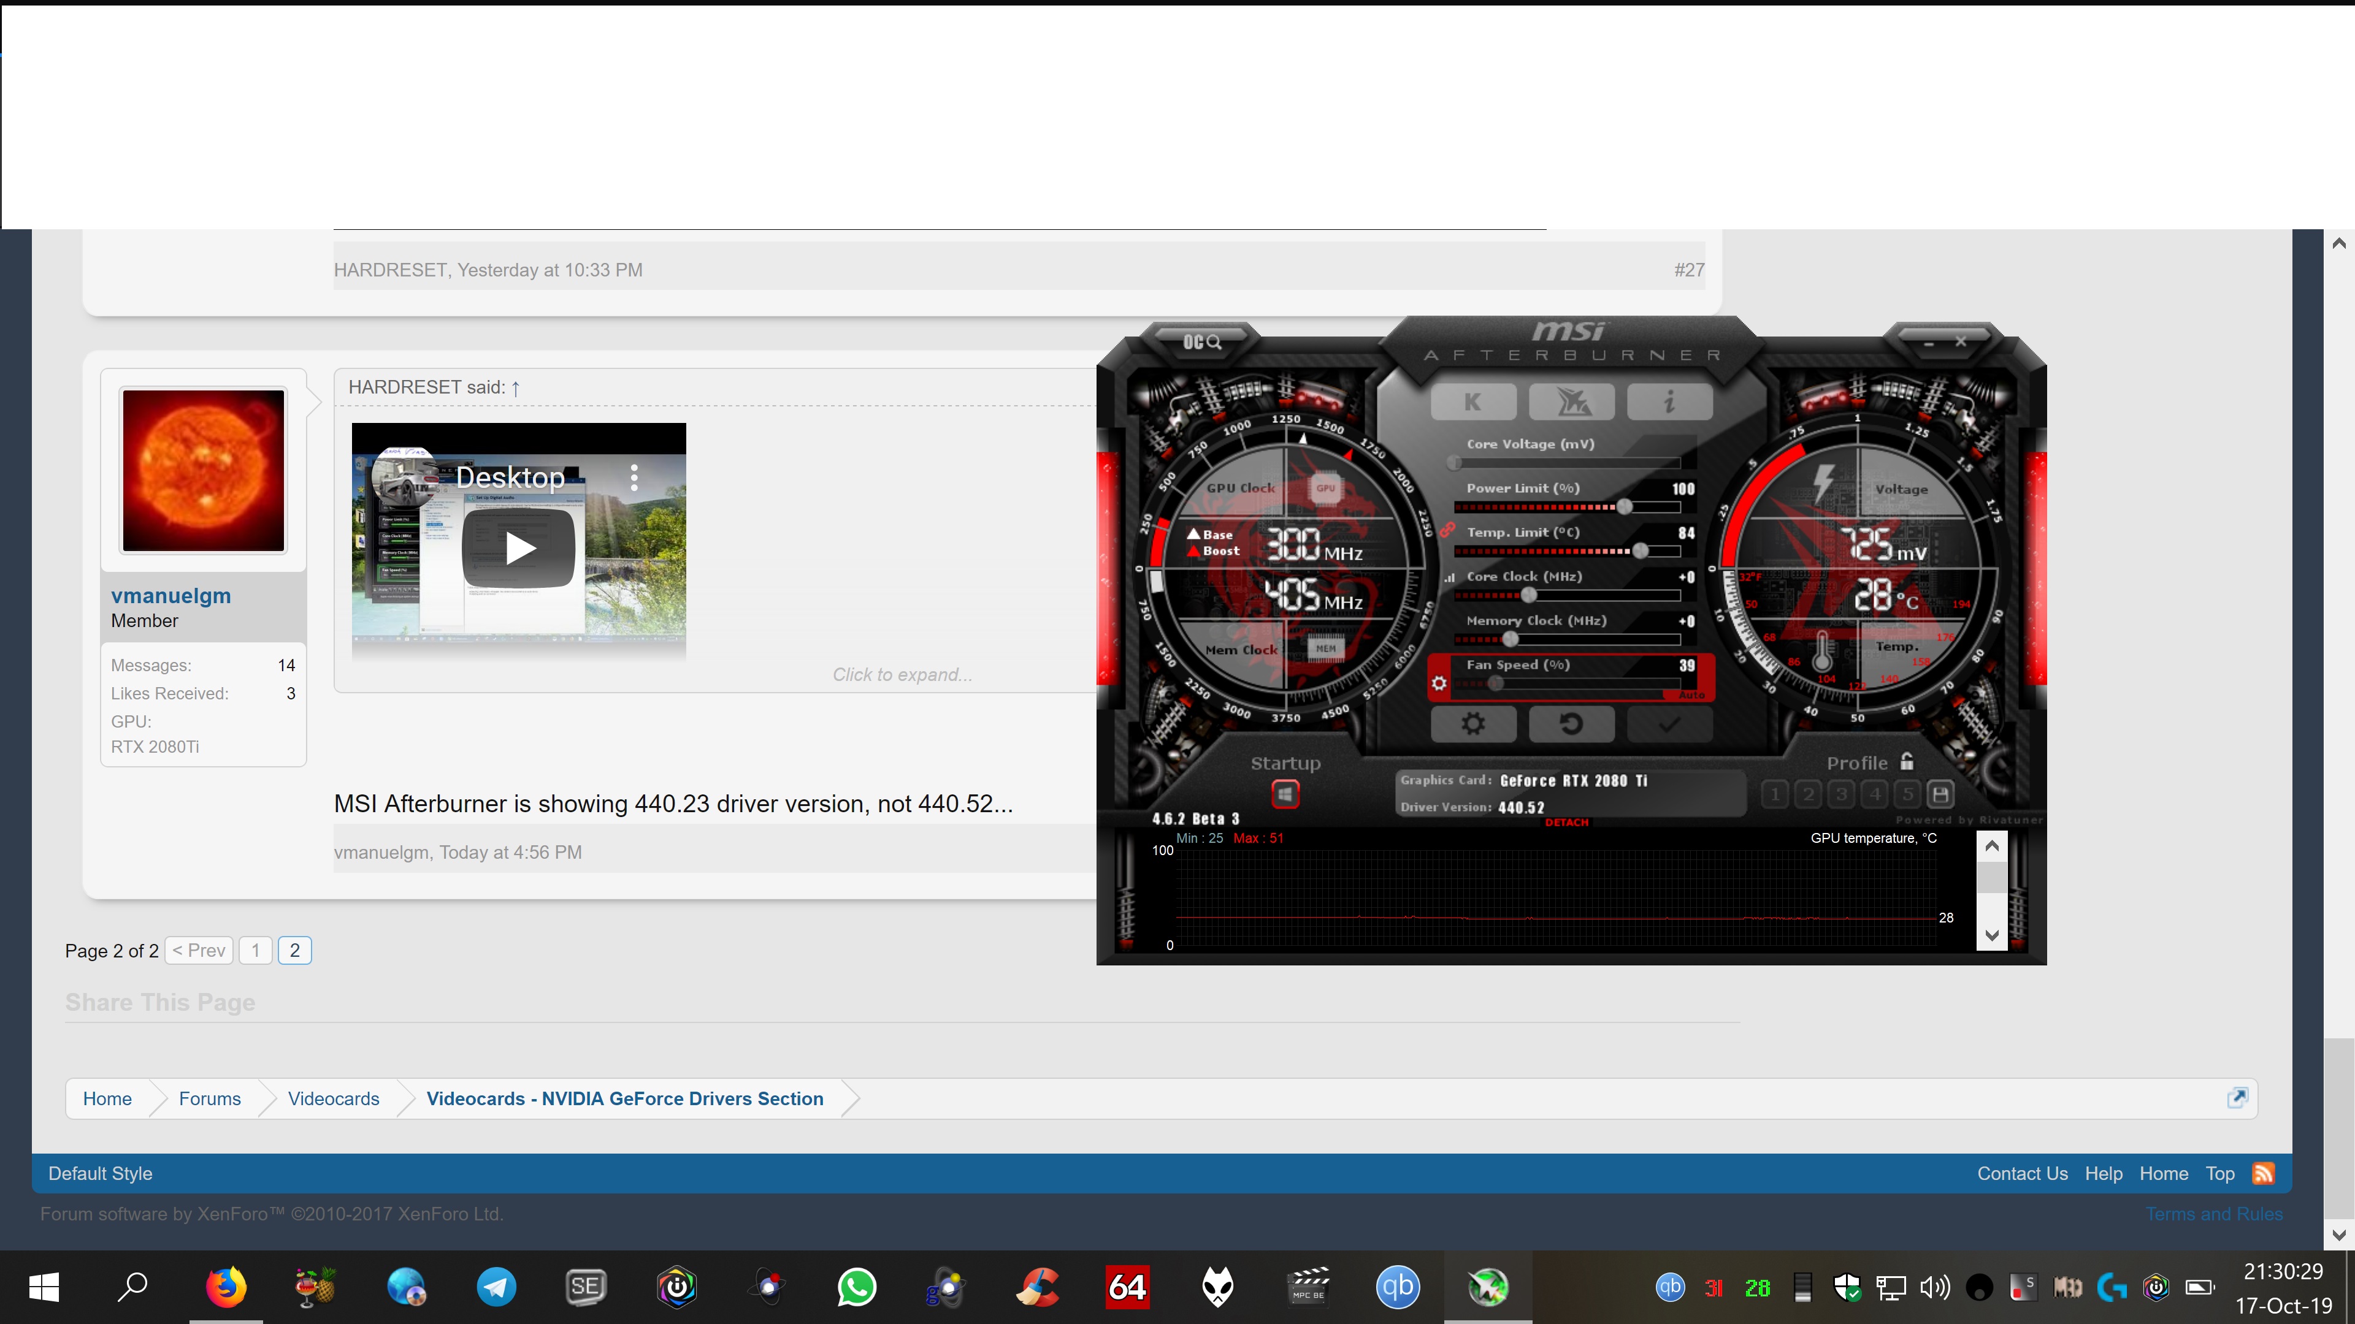Select profile slot 5
2355x1324 pixels.
click(x=1908, y=794)
